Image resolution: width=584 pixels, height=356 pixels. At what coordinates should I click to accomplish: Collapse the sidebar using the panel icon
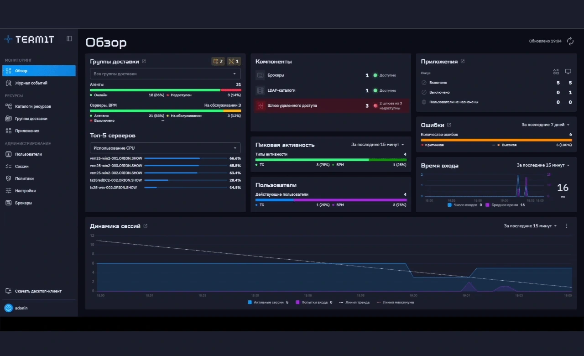coord(69,39)
